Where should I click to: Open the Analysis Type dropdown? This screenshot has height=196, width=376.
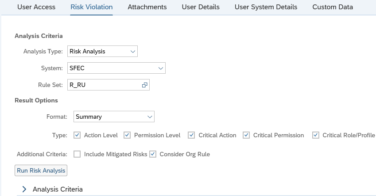pyautogui.click(x=132, y=51)
